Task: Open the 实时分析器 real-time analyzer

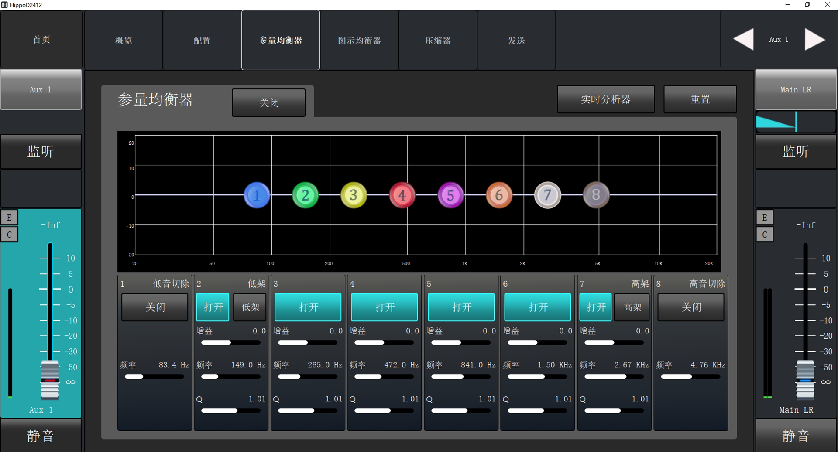Action: (606, 99)
